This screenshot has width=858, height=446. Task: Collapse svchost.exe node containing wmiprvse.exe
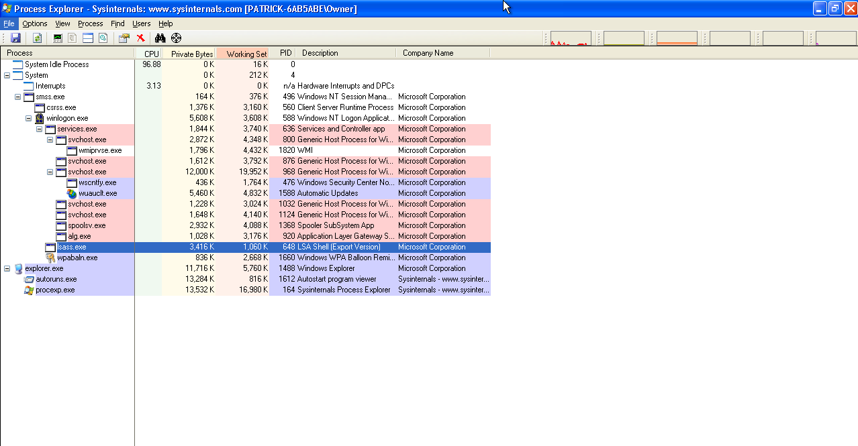[50, 140]
